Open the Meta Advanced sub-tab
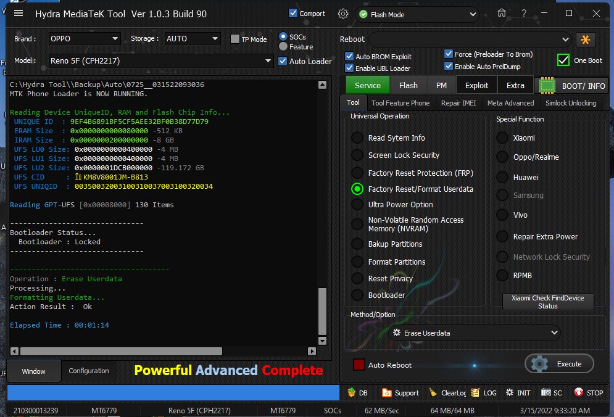This screenshot has width=614, height=417. [510, 103]
